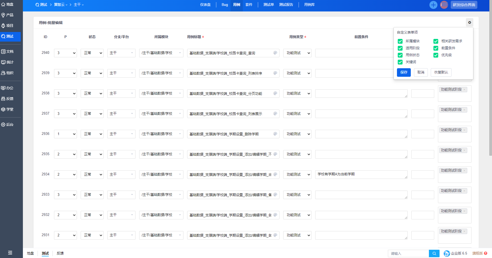Open 项目 in the left sidebar

pos(7,26)
